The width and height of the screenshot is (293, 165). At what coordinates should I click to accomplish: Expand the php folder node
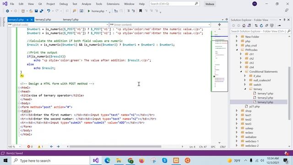click(237, 41)
